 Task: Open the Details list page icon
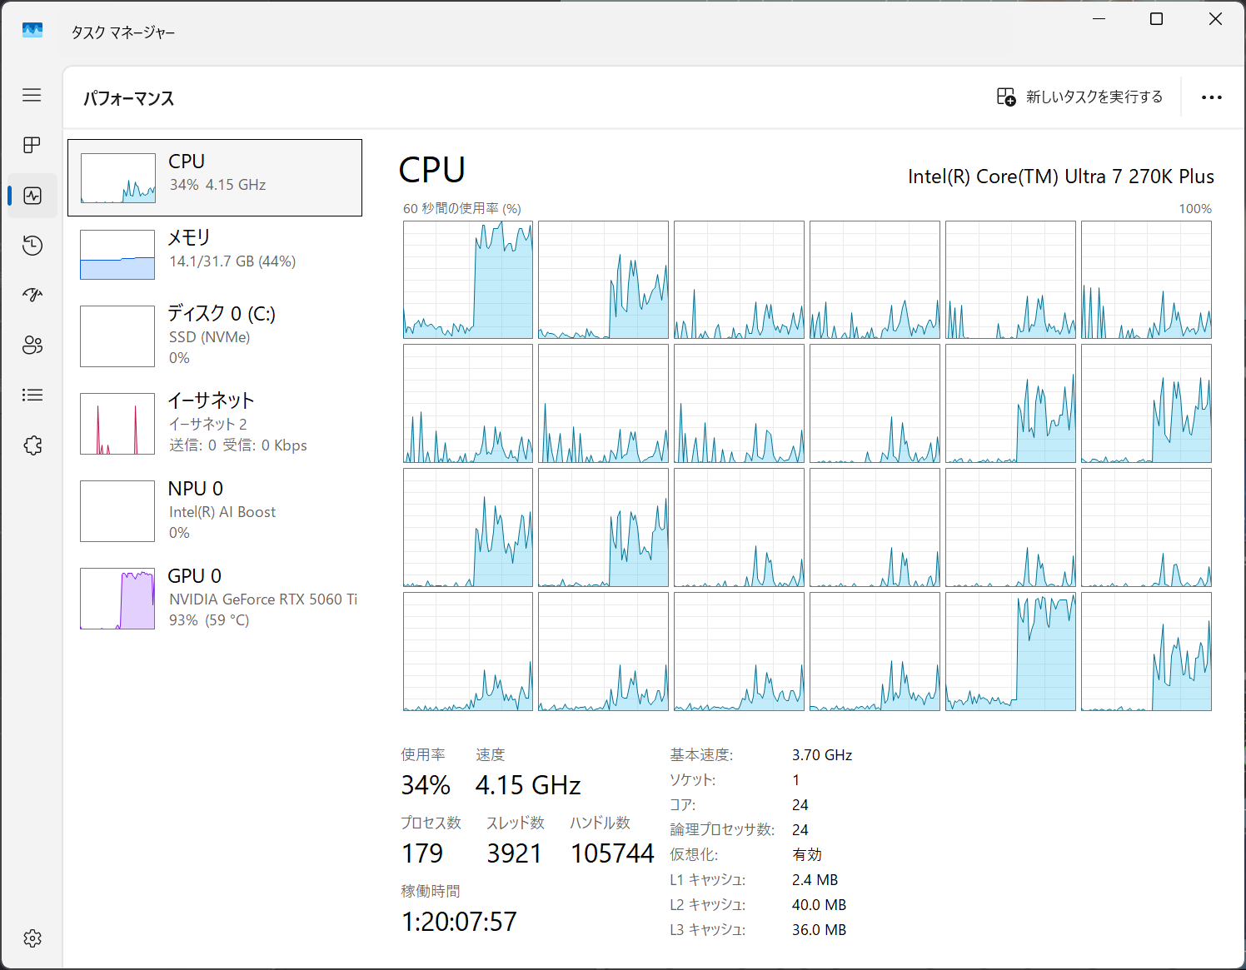[x=32, y=395]
